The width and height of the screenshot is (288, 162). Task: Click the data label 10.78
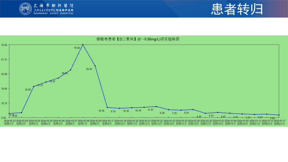(x=138, y=111)
